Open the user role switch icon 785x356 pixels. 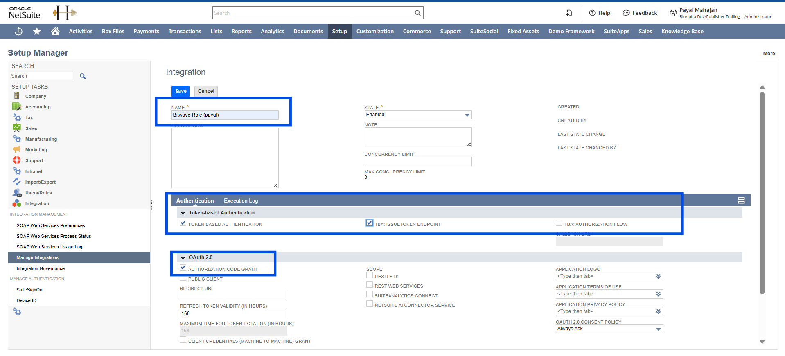tap(673, 13)
